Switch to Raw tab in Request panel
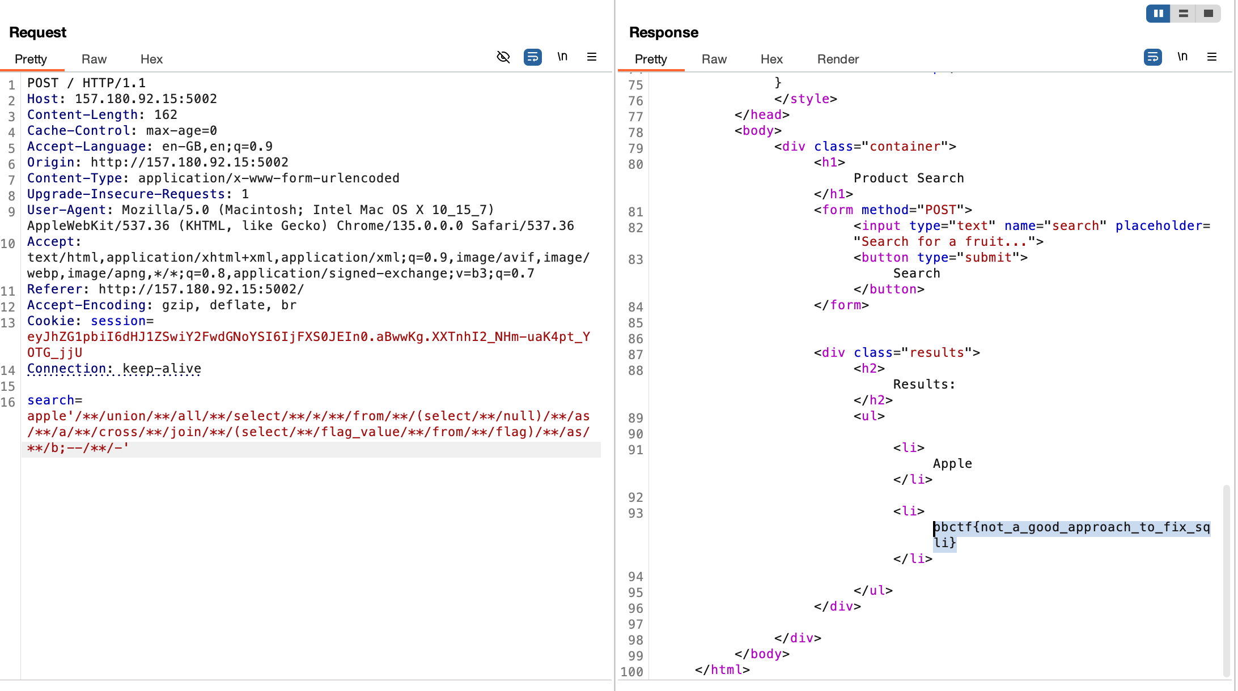Image resolution: width=1238 pixels, height=691 pixels. (94, 59)
